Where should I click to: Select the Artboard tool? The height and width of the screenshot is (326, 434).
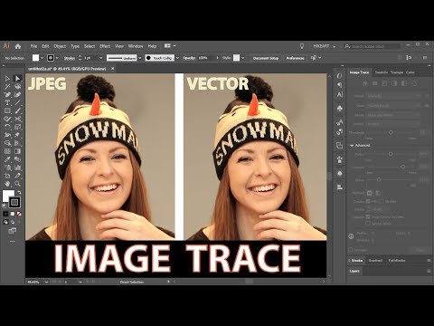pos(7,176)
